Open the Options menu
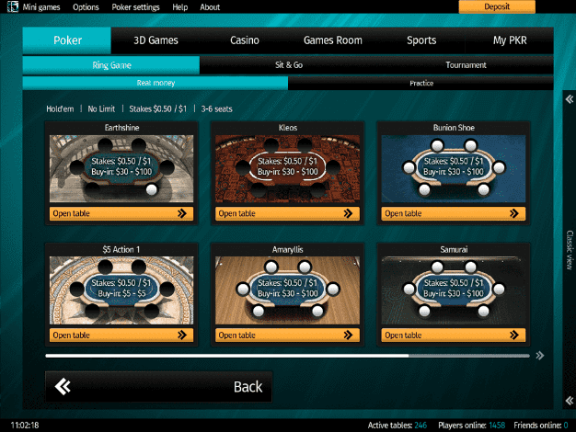This screenshot has height=432, width=576. point(86,7)
